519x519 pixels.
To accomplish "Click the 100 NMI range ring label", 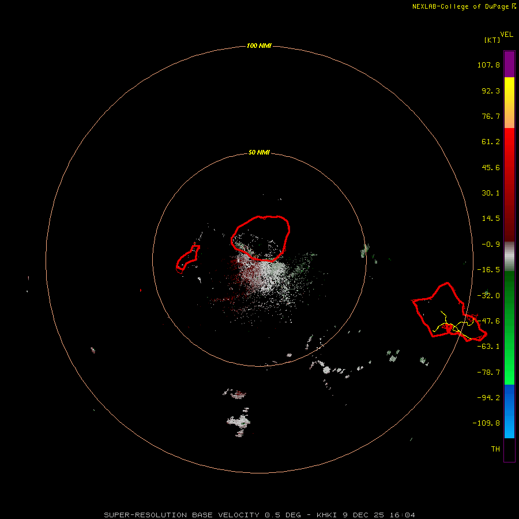I will click(259, 46).
